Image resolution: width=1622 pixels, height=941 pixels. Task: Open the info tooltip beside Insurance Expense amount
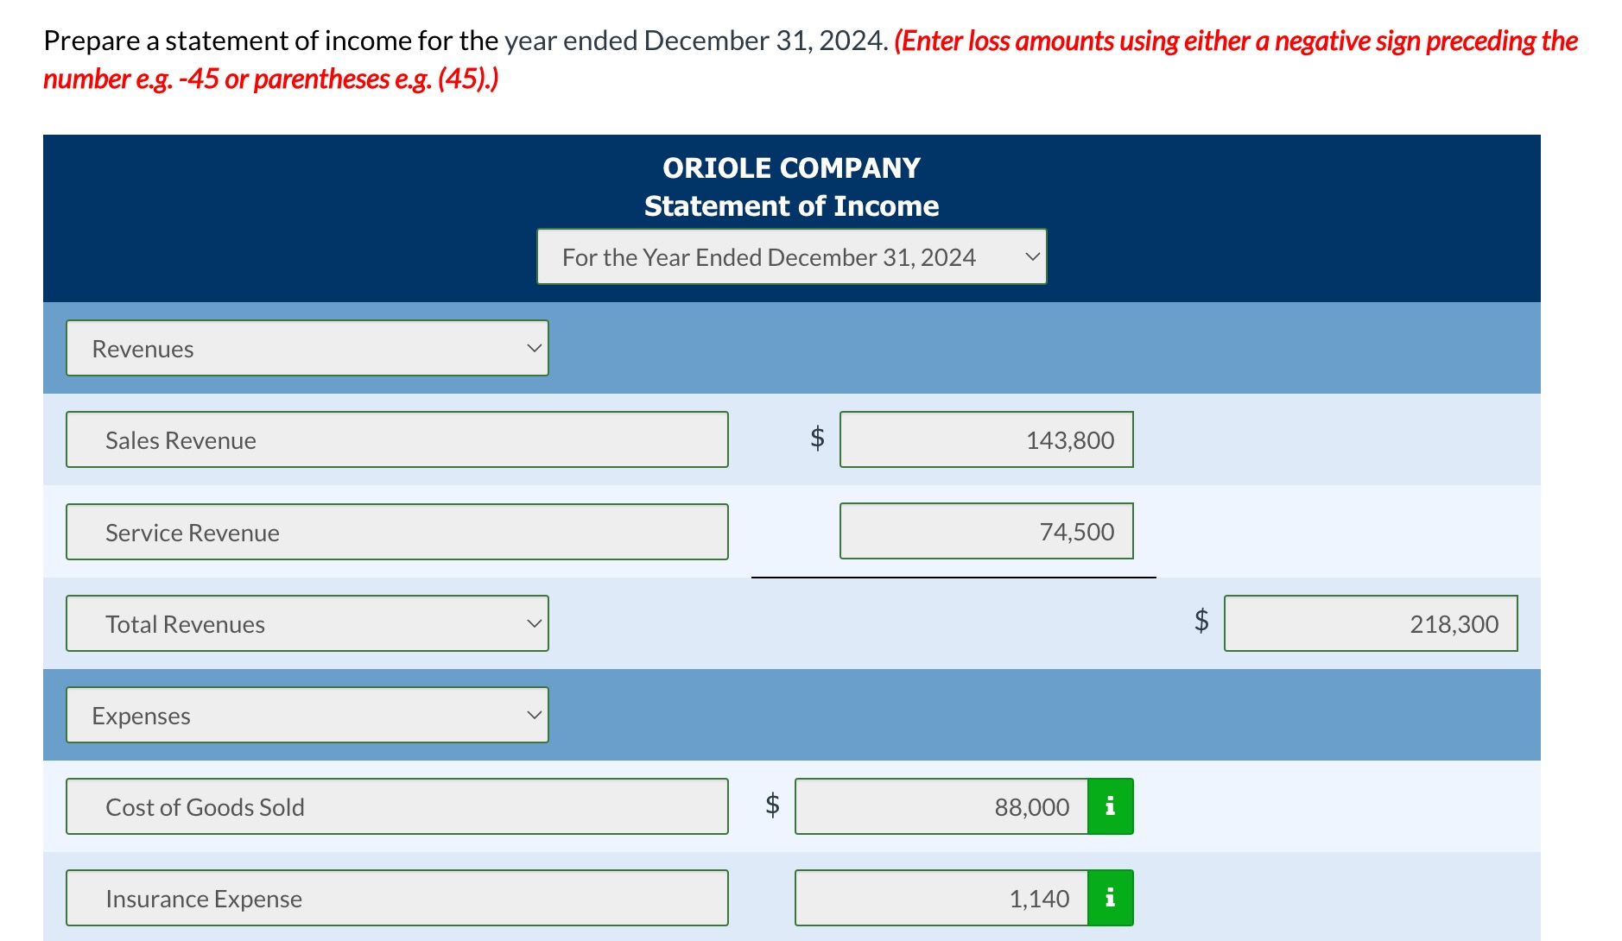pos(1108,898)
